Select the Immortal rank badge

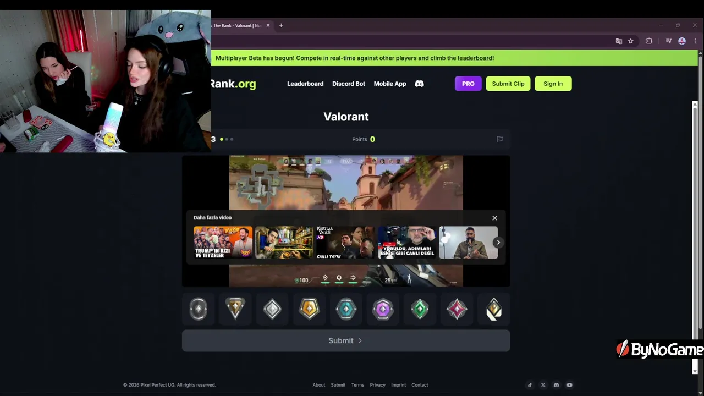point(457,309)
